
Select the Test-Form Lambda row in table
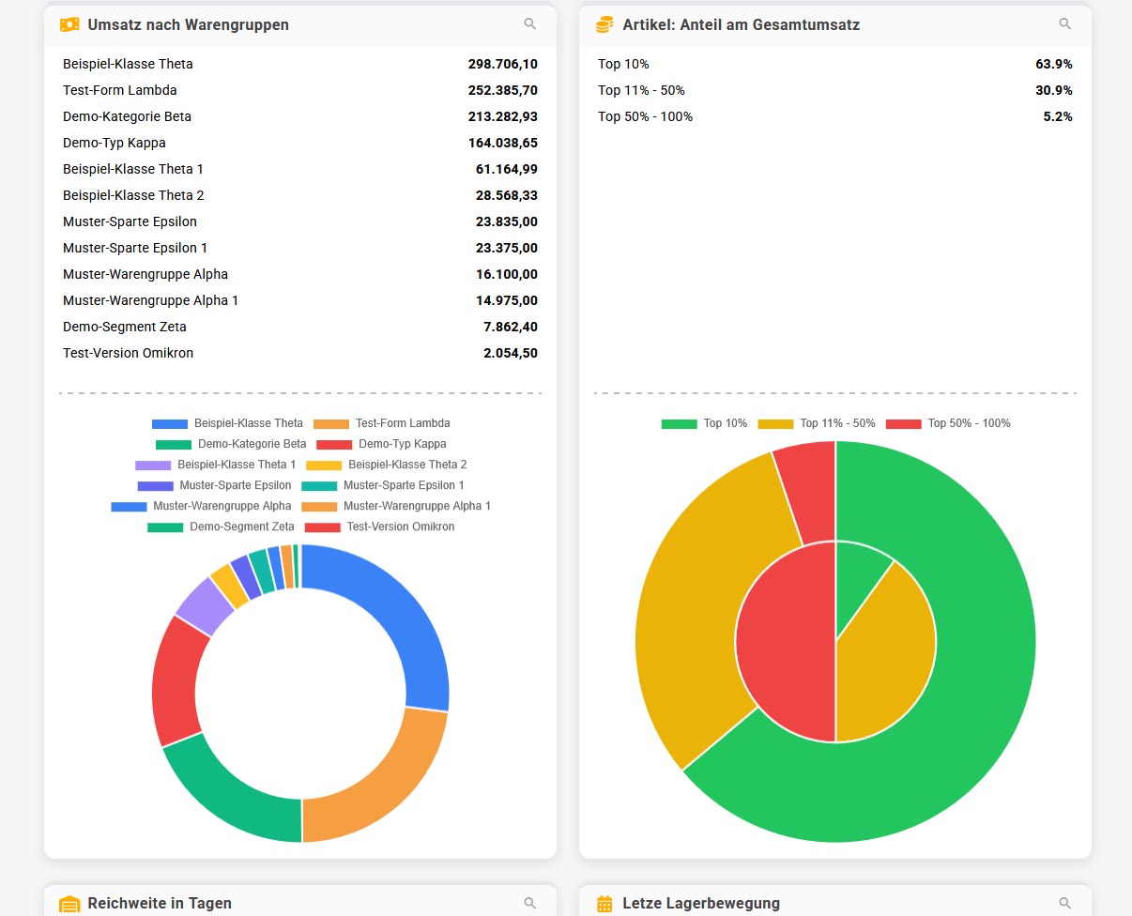(300, 90)
